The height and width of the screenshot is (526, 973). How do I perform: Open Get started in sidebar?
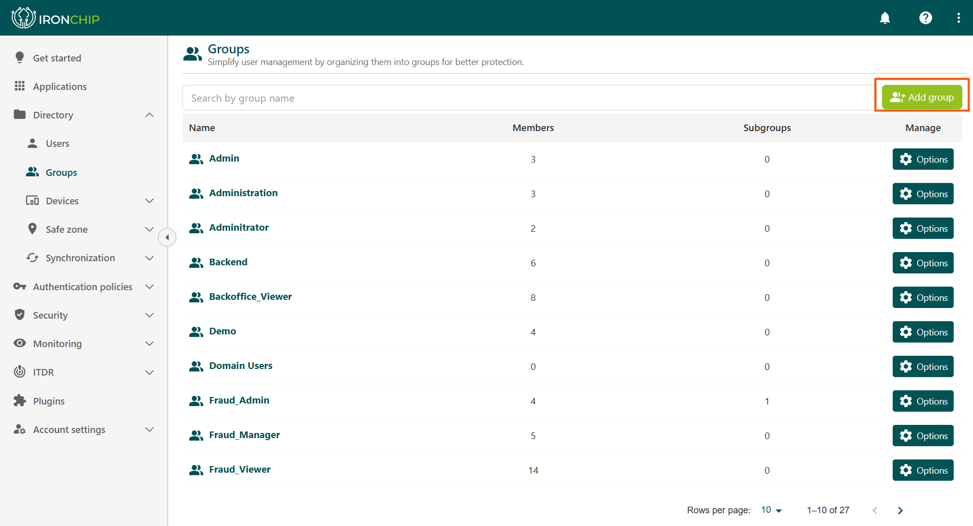pos(57,58)
